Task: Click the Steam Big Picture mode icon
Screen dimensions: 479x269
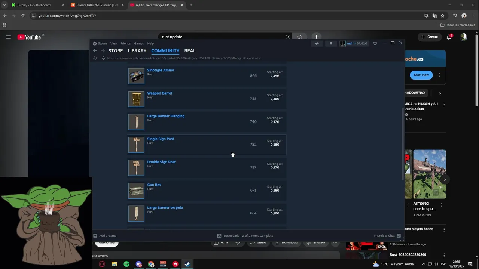Action: (375, 43)
